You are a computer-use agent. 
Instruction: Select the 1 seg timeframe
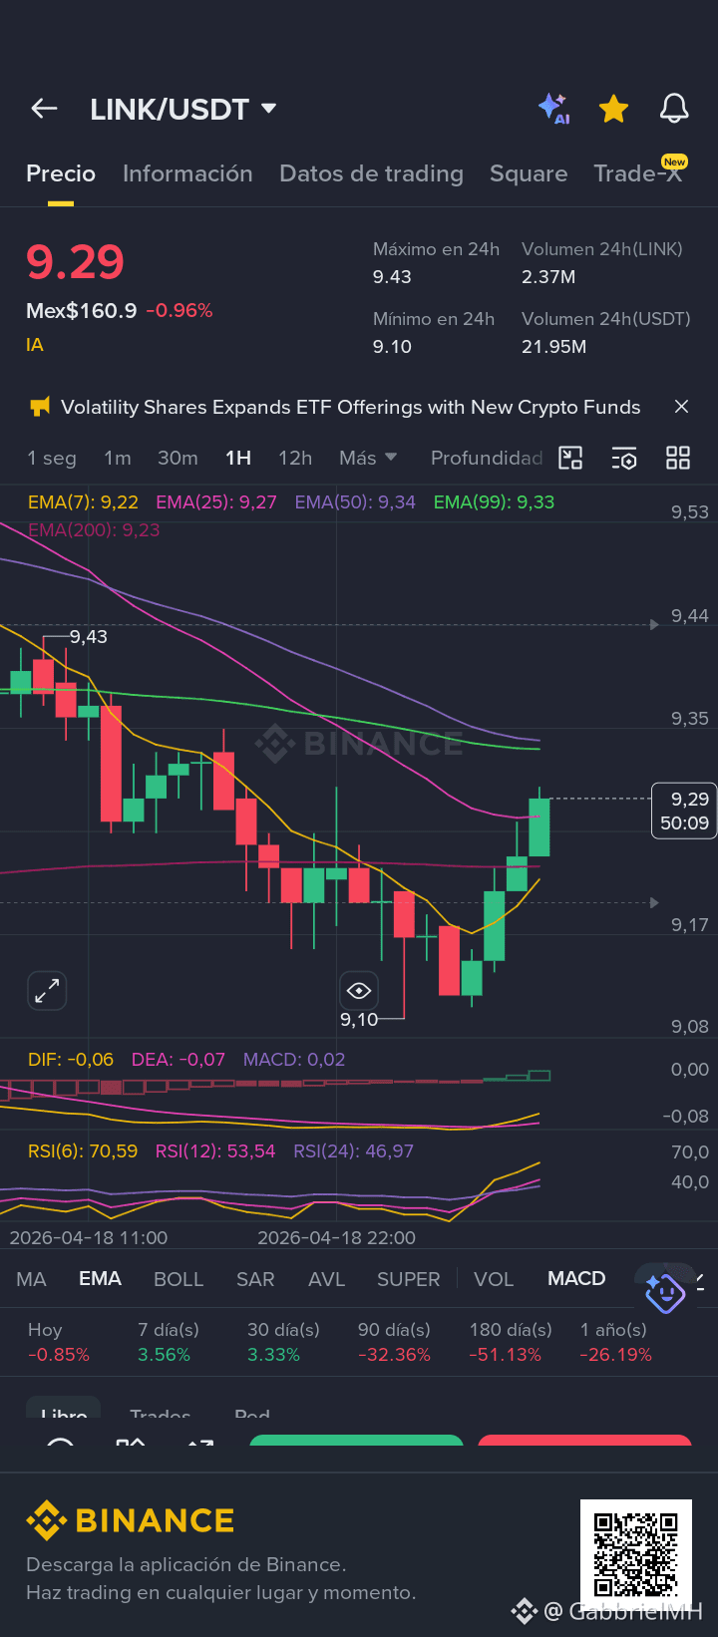[52, 459]
